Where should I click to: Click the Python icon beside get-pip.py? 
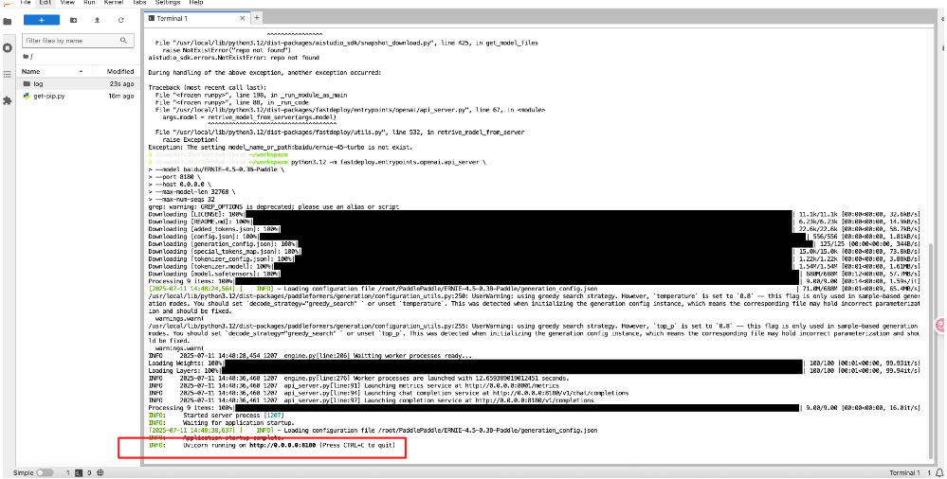point(27,96)
